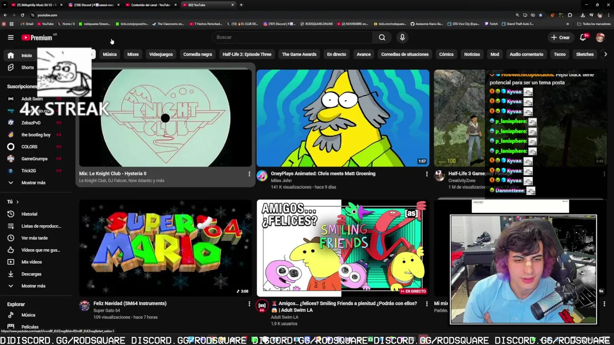
Task: Open the hamburger guide menu
Action: (x=11, y=37)
